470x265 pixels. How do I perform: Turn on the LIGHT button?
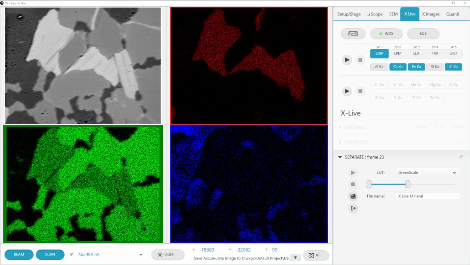click(x=168, y=255)
